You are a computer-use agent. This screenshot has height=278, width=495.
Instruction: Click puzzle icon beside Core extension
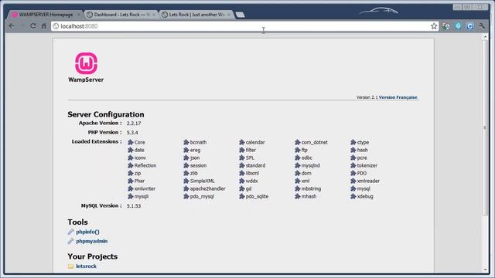coord(131,142)
